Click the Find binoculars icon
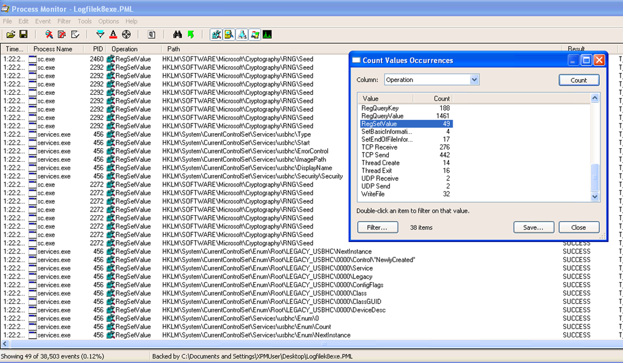 point(177,35)
